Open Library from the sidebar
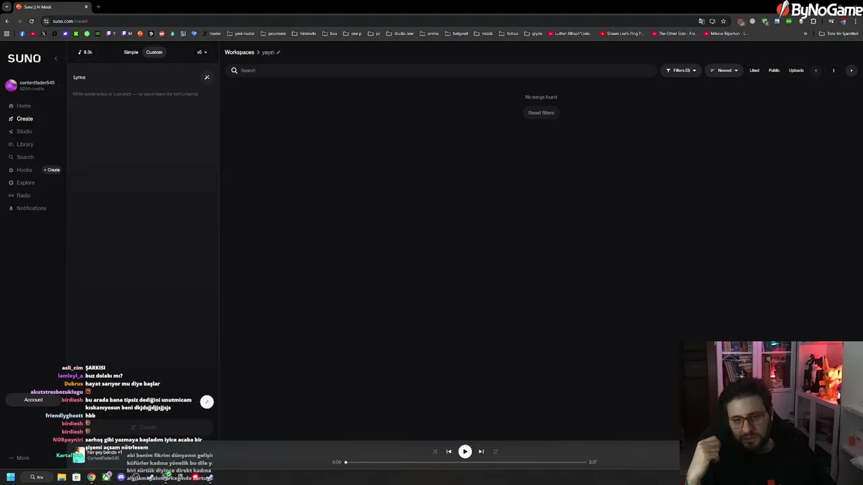This screenshot has height=485, width=863. click(20, 144)
